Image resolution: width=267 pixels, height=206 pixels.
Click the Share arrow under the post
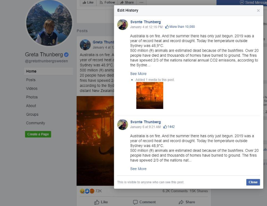tap(181, 202)
